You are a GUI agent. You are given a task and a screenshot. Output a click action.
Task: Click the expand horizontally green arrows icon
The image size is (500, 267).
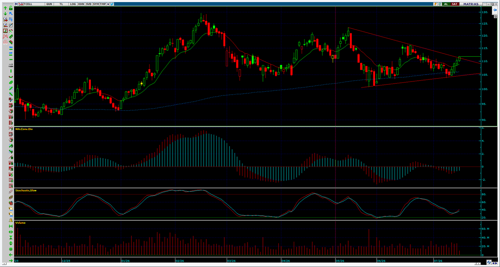pos(11,232)
